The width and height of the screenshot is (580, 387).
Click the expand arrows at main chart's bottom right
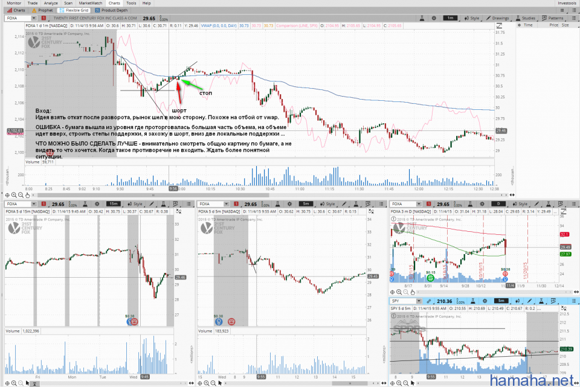512,195
